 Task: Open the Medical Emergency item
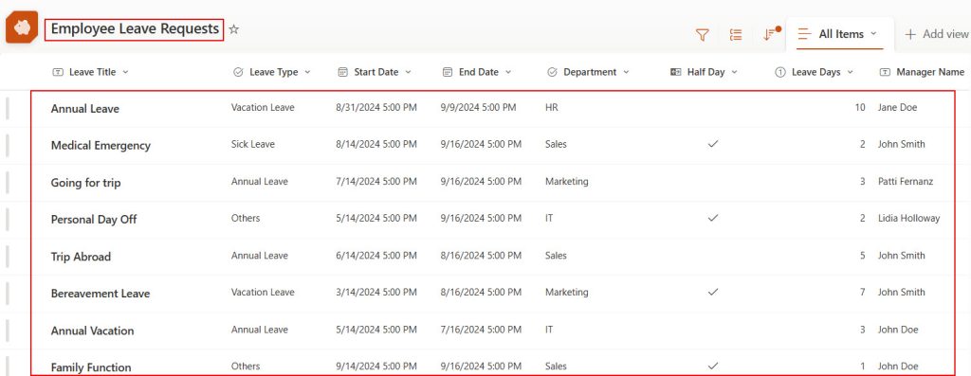coord(101,146)
